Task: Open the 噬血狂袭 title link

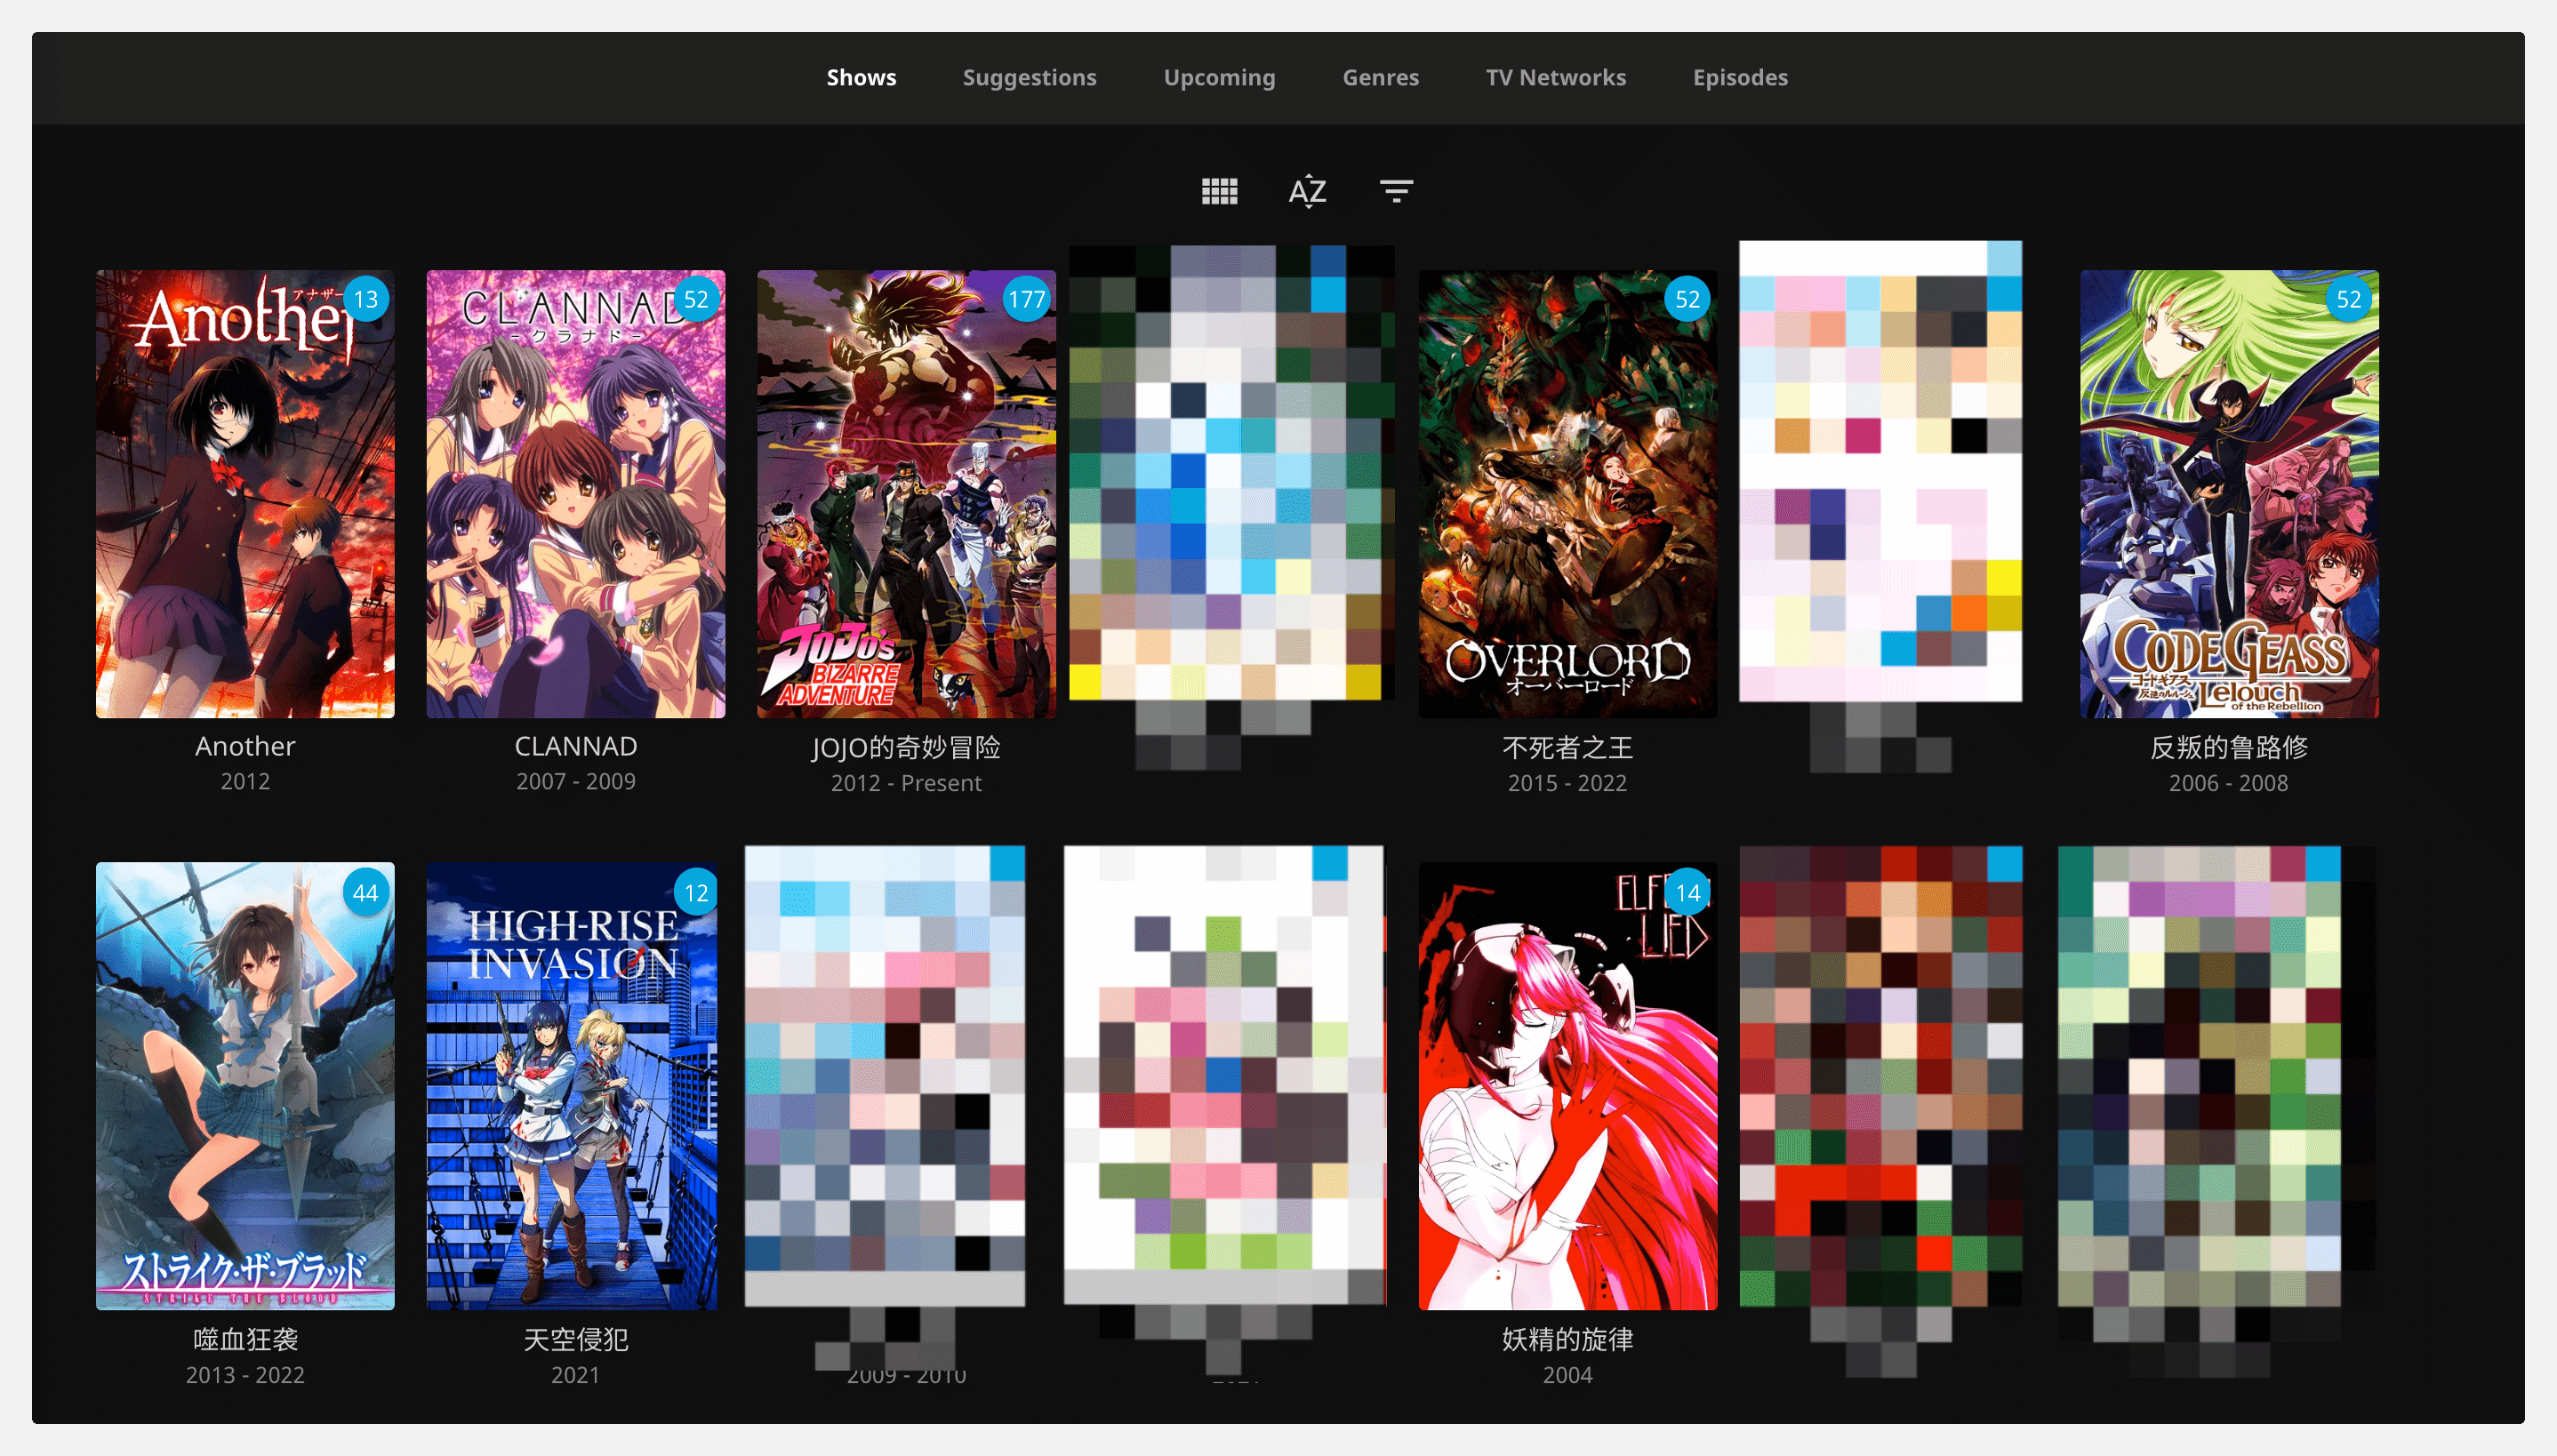Action: [x=245, y=1339]
